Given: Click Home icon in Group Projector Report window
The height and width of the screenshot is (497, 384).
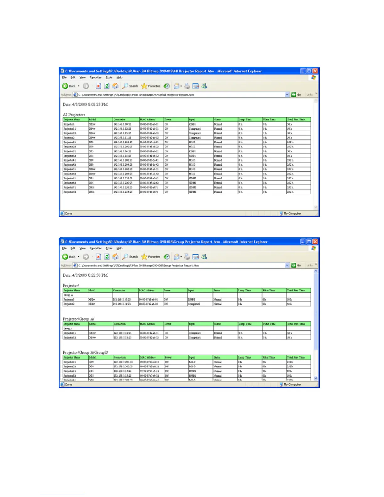Looking at the screenshot, I should [x=115, y=257].
